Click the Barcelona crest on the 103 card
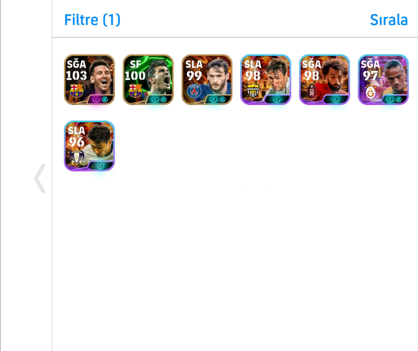 (77, 91)
